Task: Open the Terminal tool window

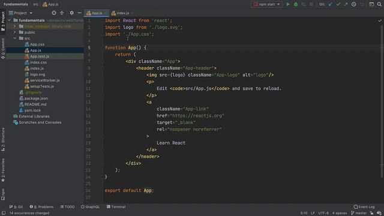Action: [x=116, y=206]
